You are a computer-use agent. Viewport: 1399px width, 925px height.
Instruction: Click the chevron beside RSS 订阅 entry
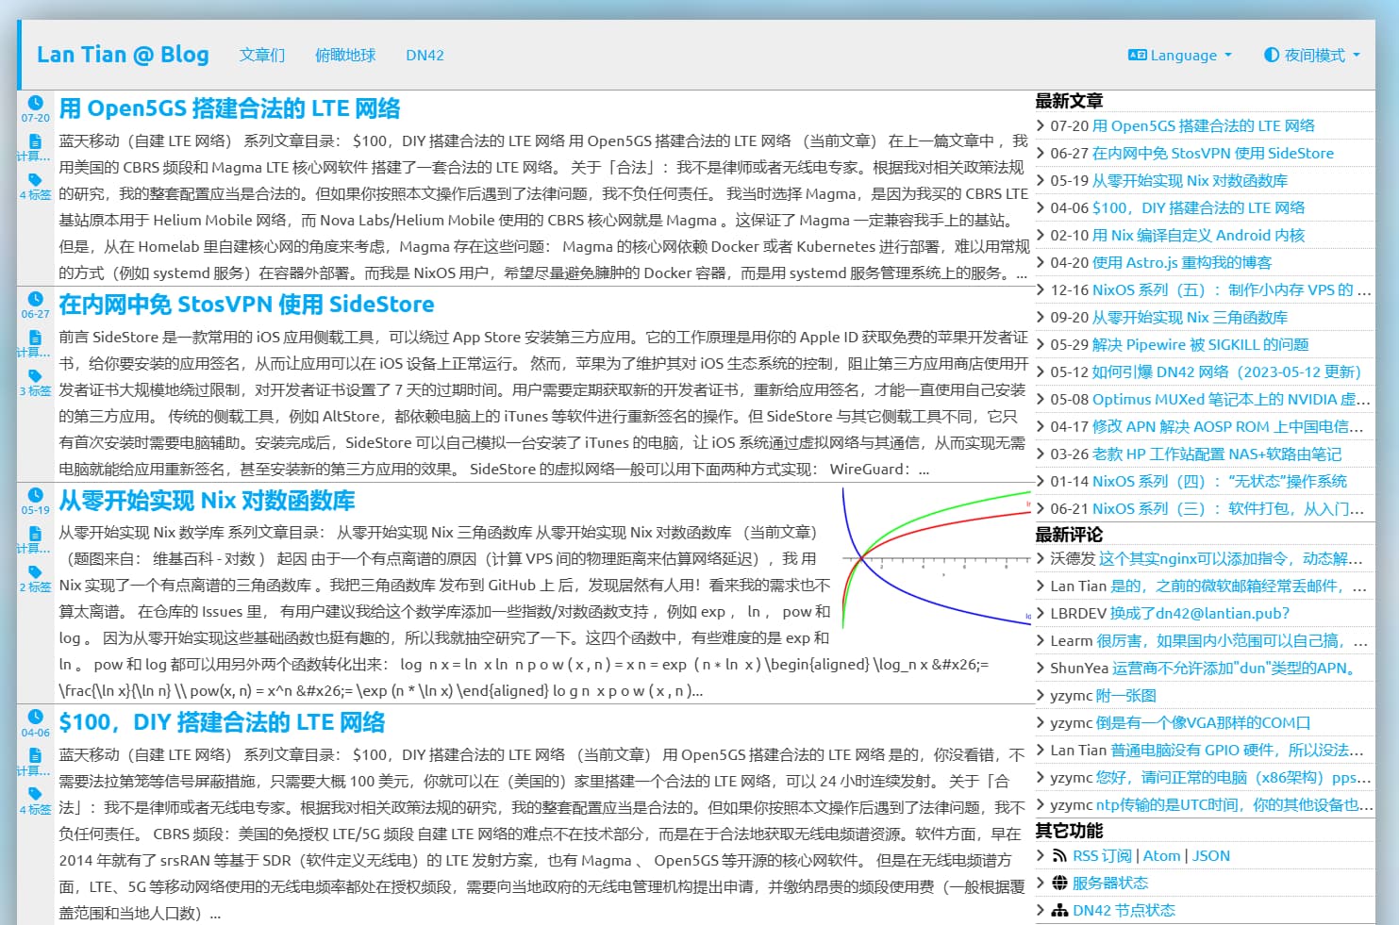1041,855
